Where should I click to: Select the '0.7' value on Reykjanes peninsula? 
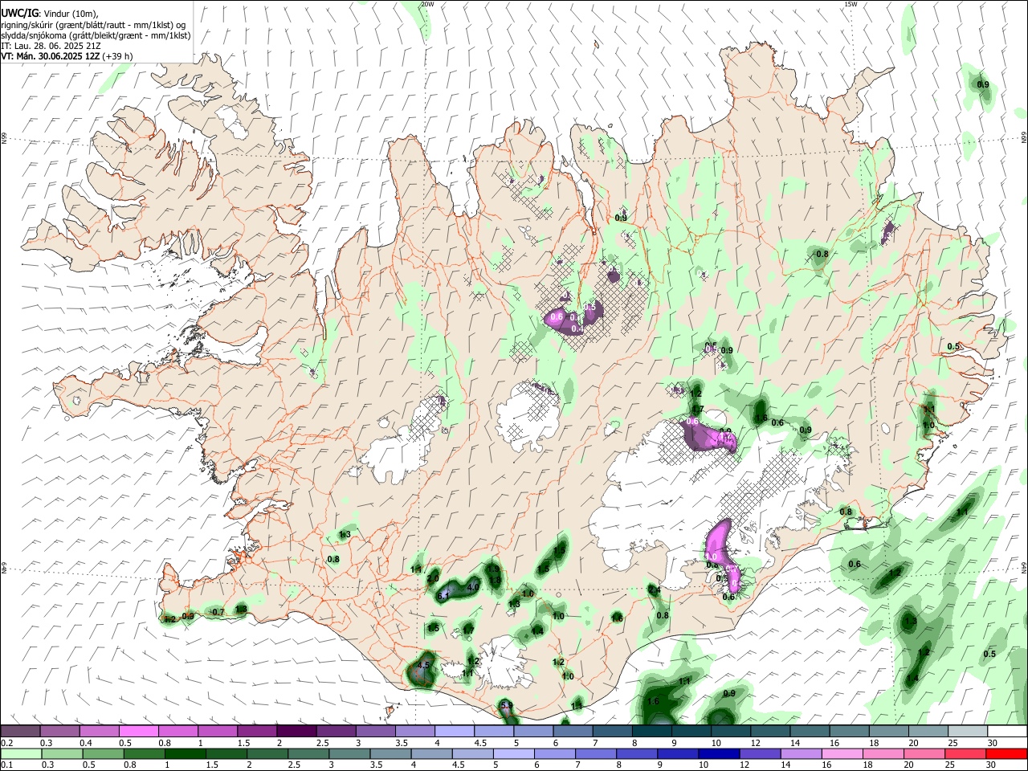tap(218, 612)
